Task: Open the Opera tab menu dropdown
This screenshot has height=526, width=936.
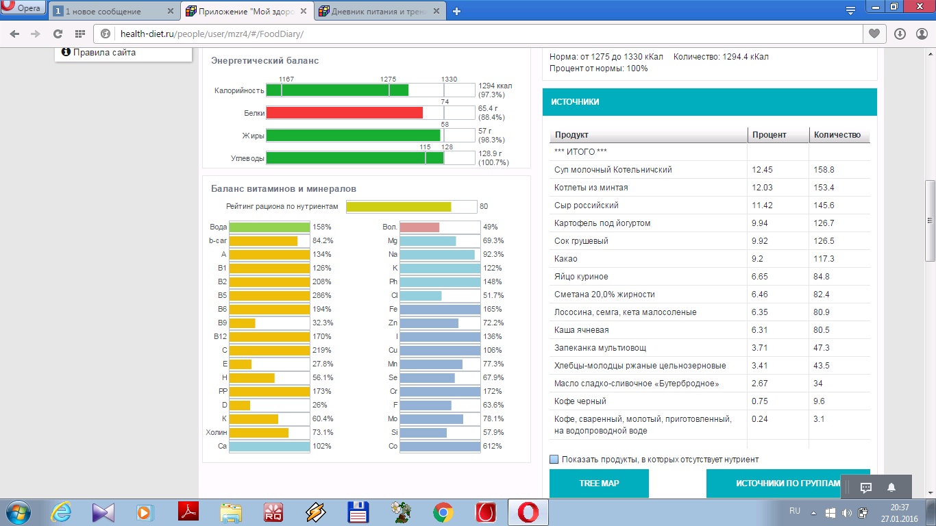Action: pos(850,10)
